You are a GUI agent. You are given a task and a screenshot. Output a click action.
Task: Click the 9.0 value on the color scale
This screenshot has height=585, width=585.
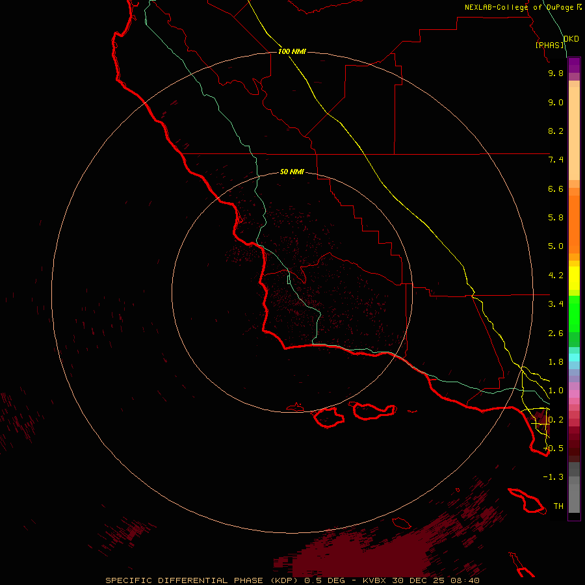(556, 102)
